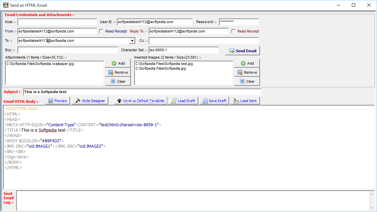Click the Password input field
Image resolution: width=377 pixels, height=212 pixels.
coord(239,22)
